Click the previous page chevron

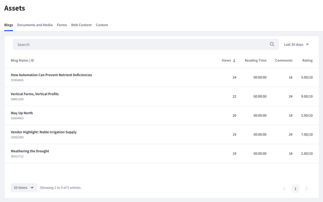[285, 188]
